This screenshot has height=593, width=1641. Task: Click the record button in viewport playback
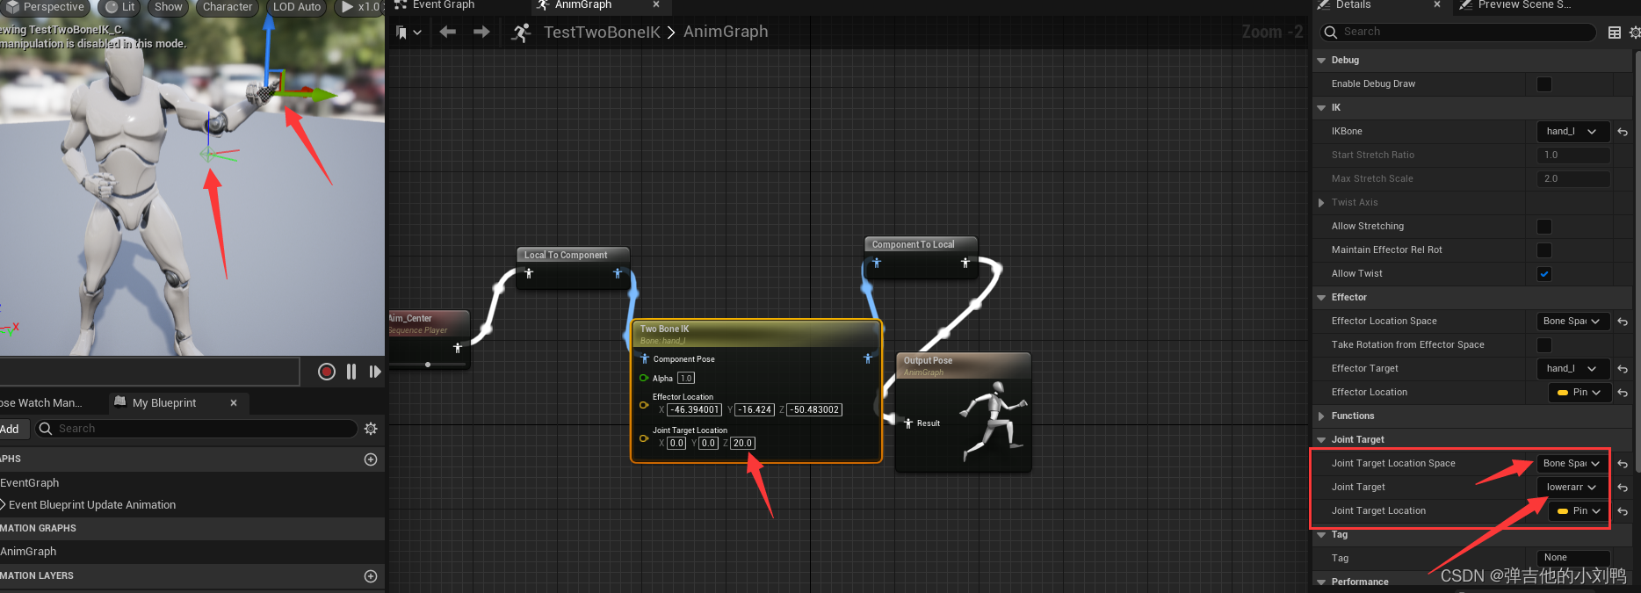[326, 372]
